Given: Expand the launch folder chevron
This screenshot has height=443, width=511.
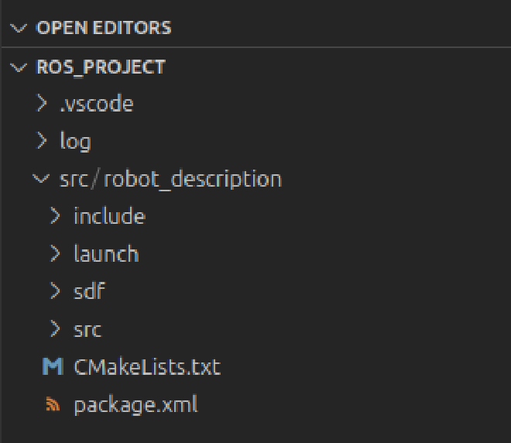Looking at the screenshot, I should (56, 253).
